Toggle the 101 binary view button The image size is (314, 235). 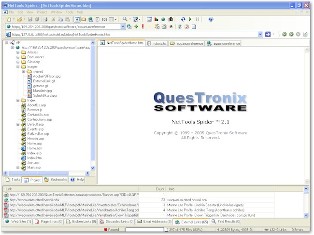104,19
